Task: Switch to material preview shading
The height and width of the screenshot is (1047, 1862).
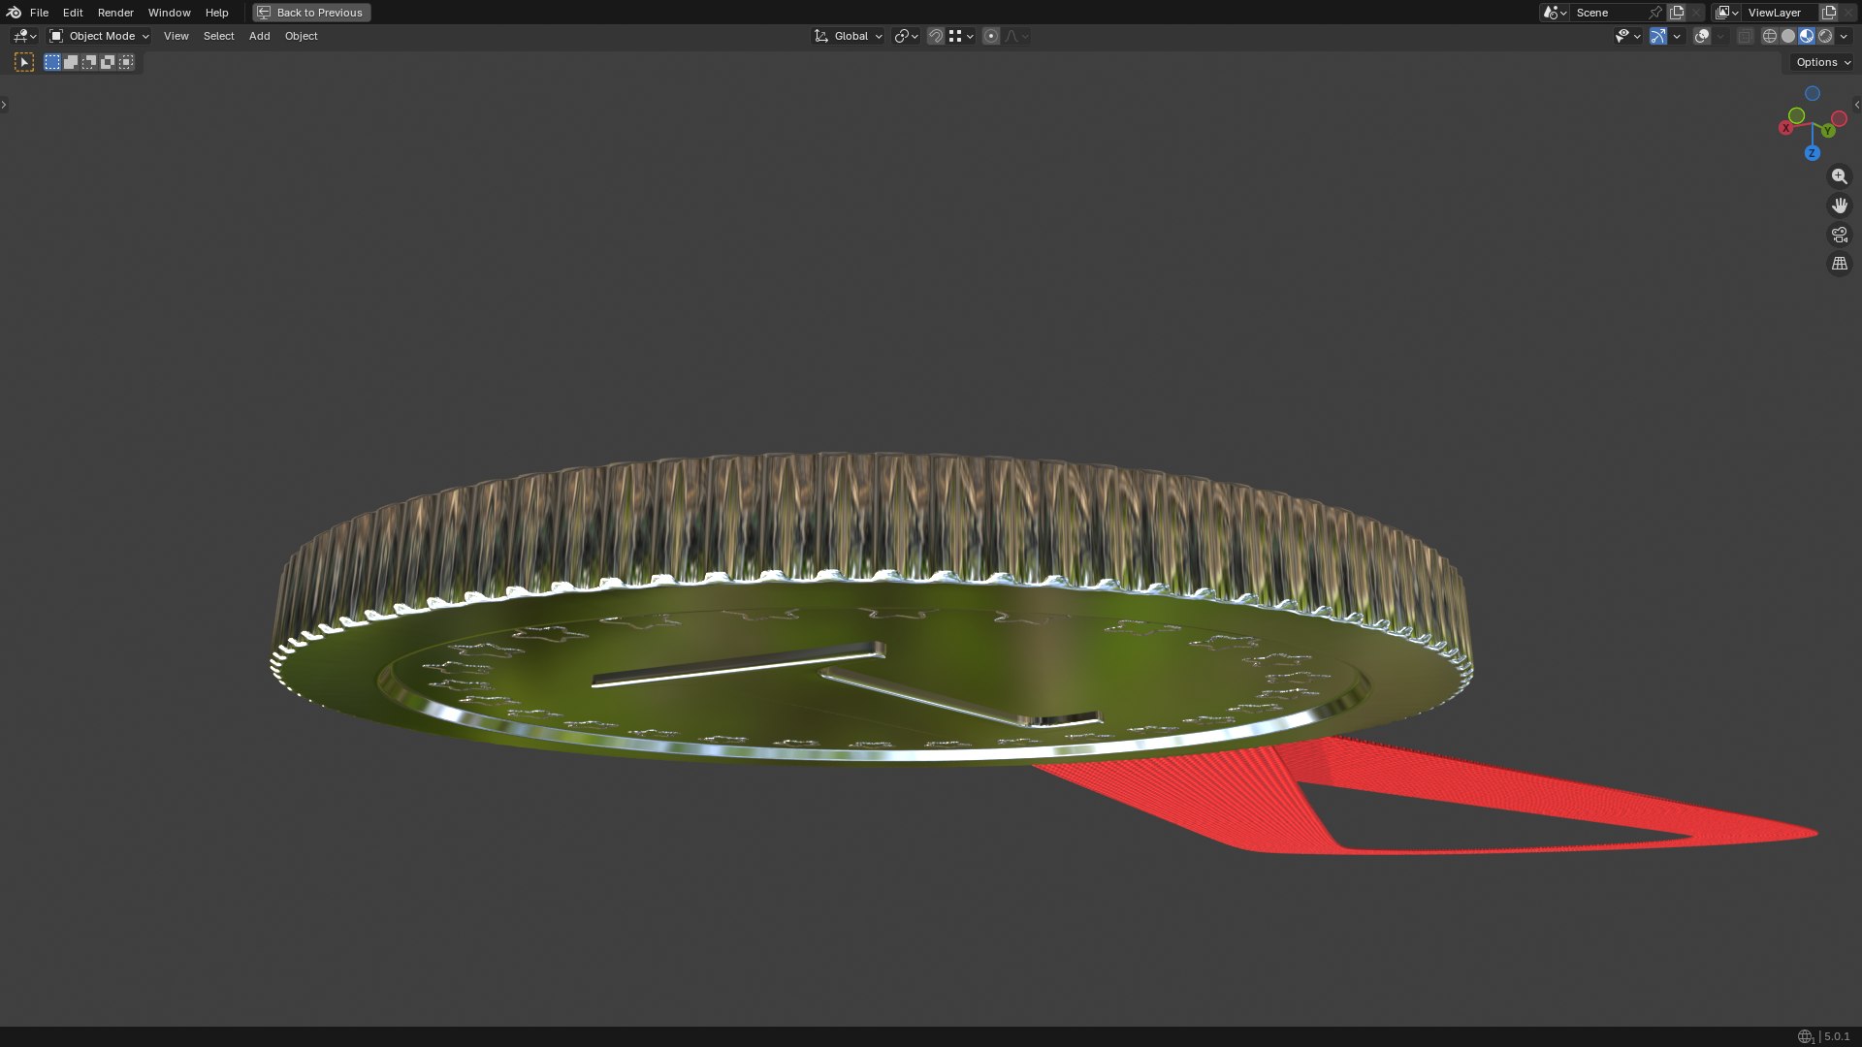Action: pos(1807,36)
